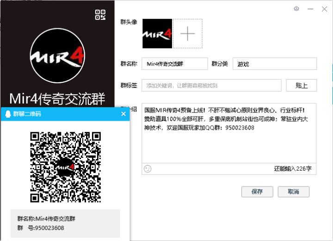333x241 pixels.
Task: Click the skin/settings icon in title bar
Action: pyautogui.click(x=296, y=9)
